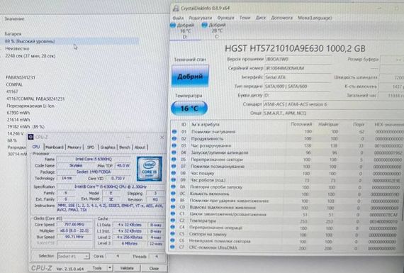Switch to the Graphics tab in CPU-Z
The width and height of the screenshot is (404, 273).
point(108,147)
